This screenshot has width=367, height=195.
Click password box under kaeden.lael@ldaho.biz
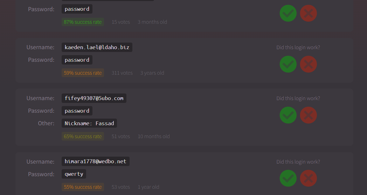click(77, 60)
